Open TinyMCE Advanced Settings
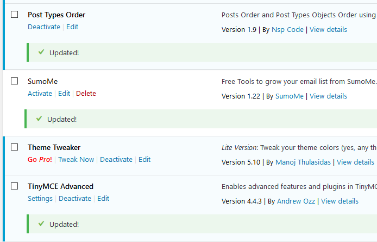 tap(40, 198)
